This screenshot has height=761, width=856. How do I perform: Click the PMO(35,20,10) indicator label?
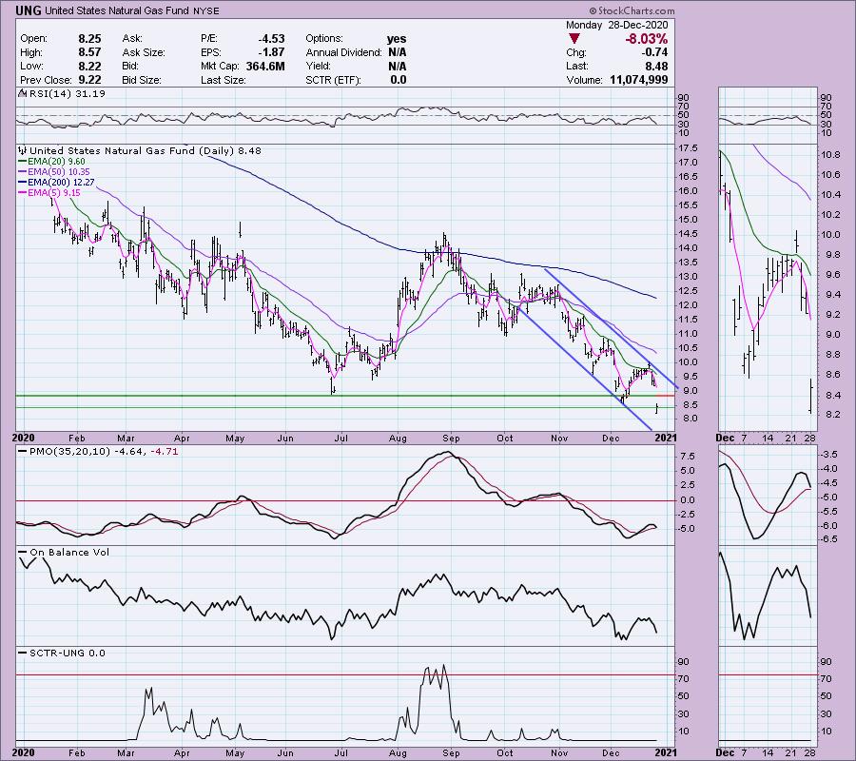coord(69,452)
